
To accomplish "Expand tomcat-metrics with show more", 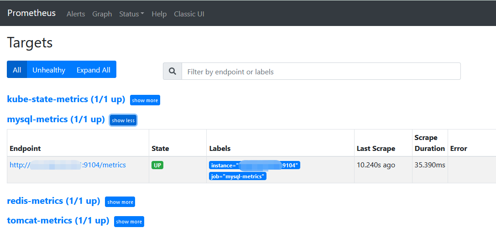I will pyautogui.click(x=129, y=222).
